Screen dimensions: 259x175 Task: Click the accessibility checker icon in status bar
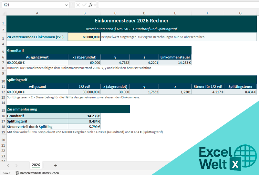coord(17,173)
